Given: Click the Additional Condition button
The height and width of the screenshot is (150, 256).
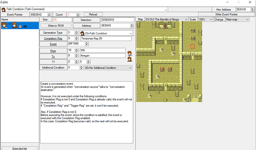Looking at the screenshot, I should pyautogui.click(x=53, y=68).
